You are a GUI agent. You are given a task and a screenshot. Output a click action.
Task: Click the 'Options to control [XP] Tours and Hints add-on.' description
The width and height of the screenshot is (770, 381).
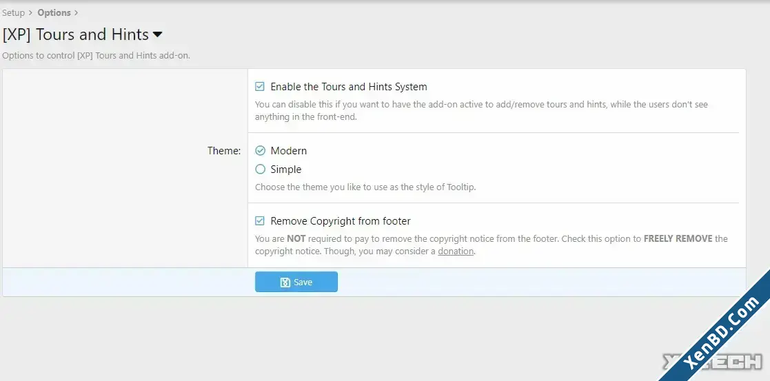click(97, 56)
